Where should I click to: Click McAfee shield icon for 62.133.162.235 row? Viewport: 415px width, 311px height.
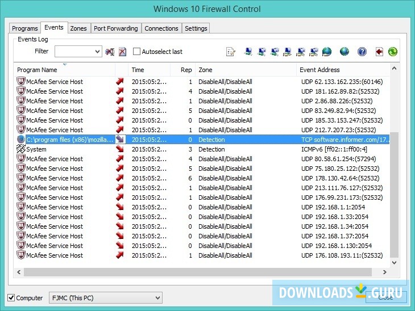[x=20, y=81]
